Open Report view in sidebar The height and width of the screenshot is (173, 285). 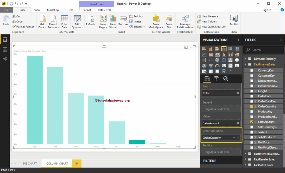coord(5,39)
